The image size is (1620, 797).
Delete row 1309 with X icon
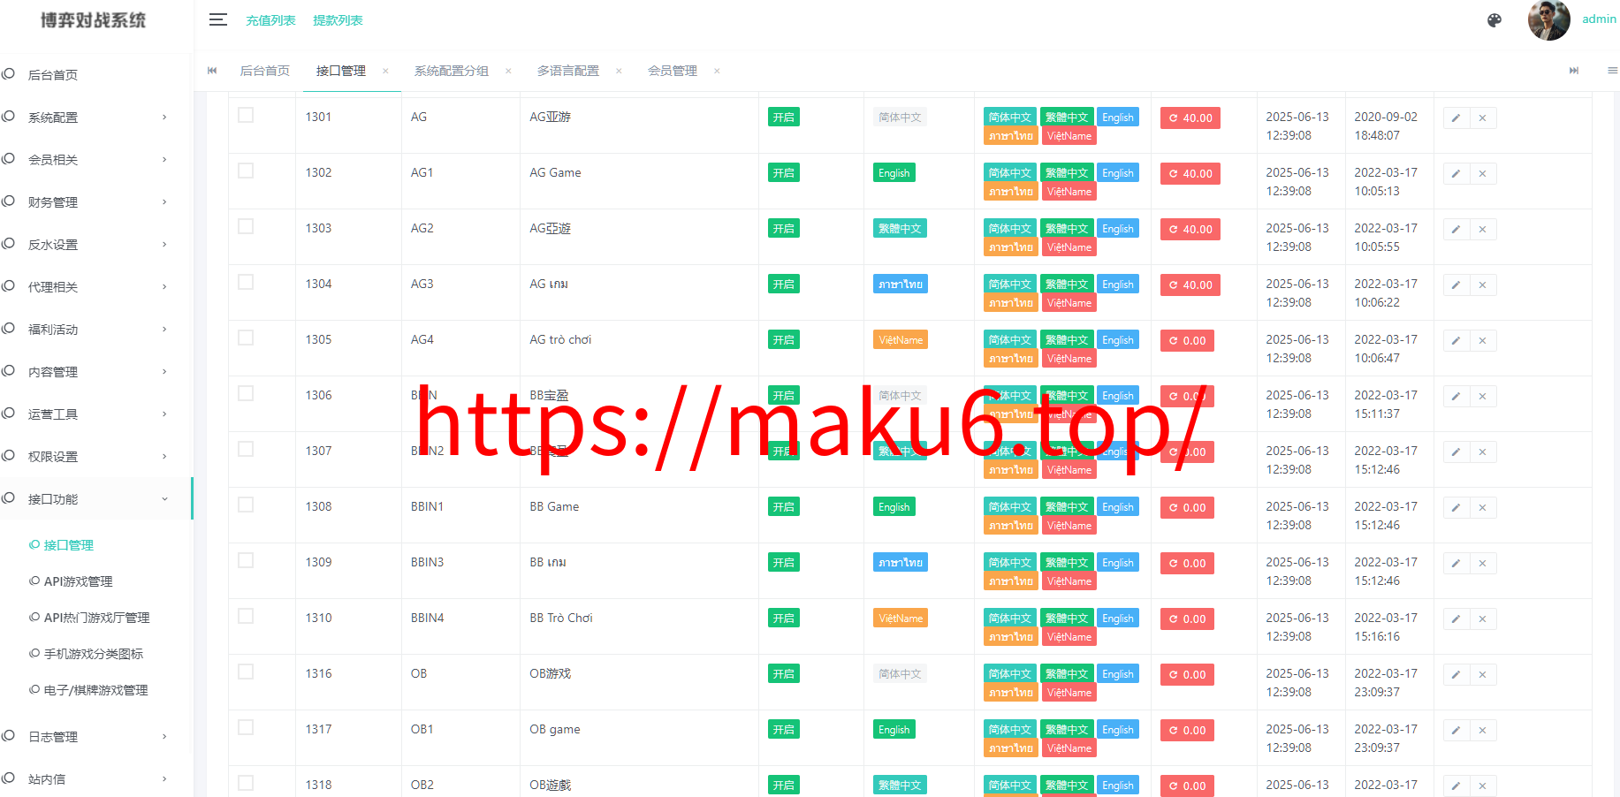pos(1482,563)
